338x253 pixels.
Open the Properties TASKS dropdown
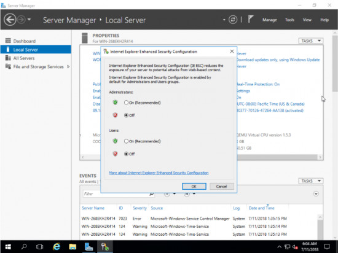(310, 41)
